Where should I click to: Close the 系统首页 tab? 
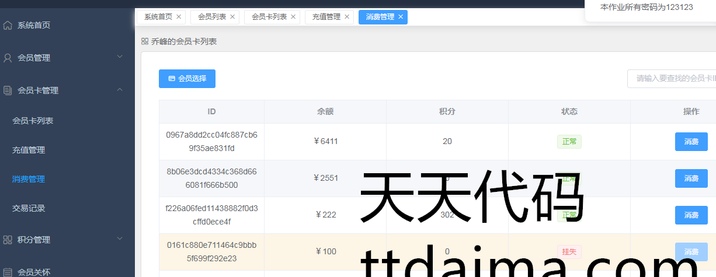click(x=179, y=17)
